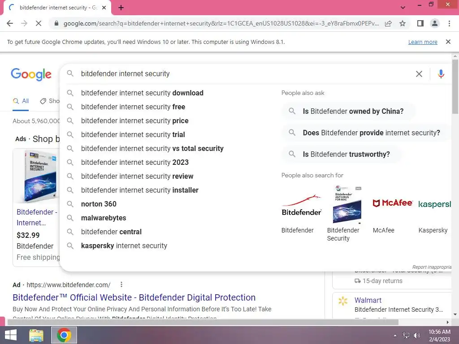
Task: Open Kaspersky related search
Action: (434, 204)
